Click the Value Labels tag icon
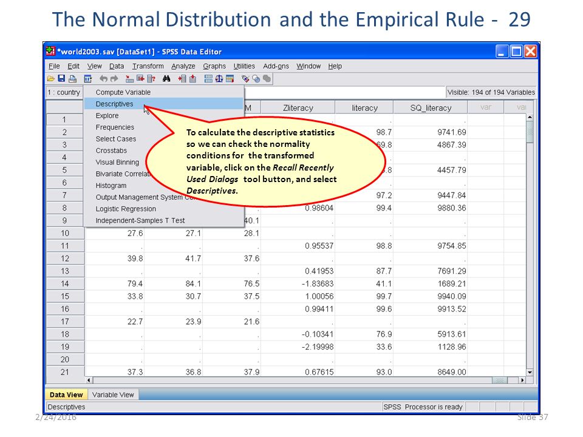The height and width of the screenshot is (437, 583). 245,79
